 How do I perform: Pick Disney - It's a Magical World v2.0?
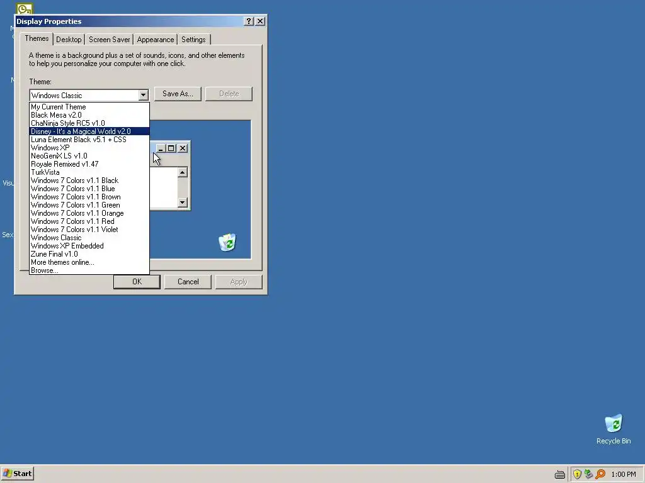89,131
